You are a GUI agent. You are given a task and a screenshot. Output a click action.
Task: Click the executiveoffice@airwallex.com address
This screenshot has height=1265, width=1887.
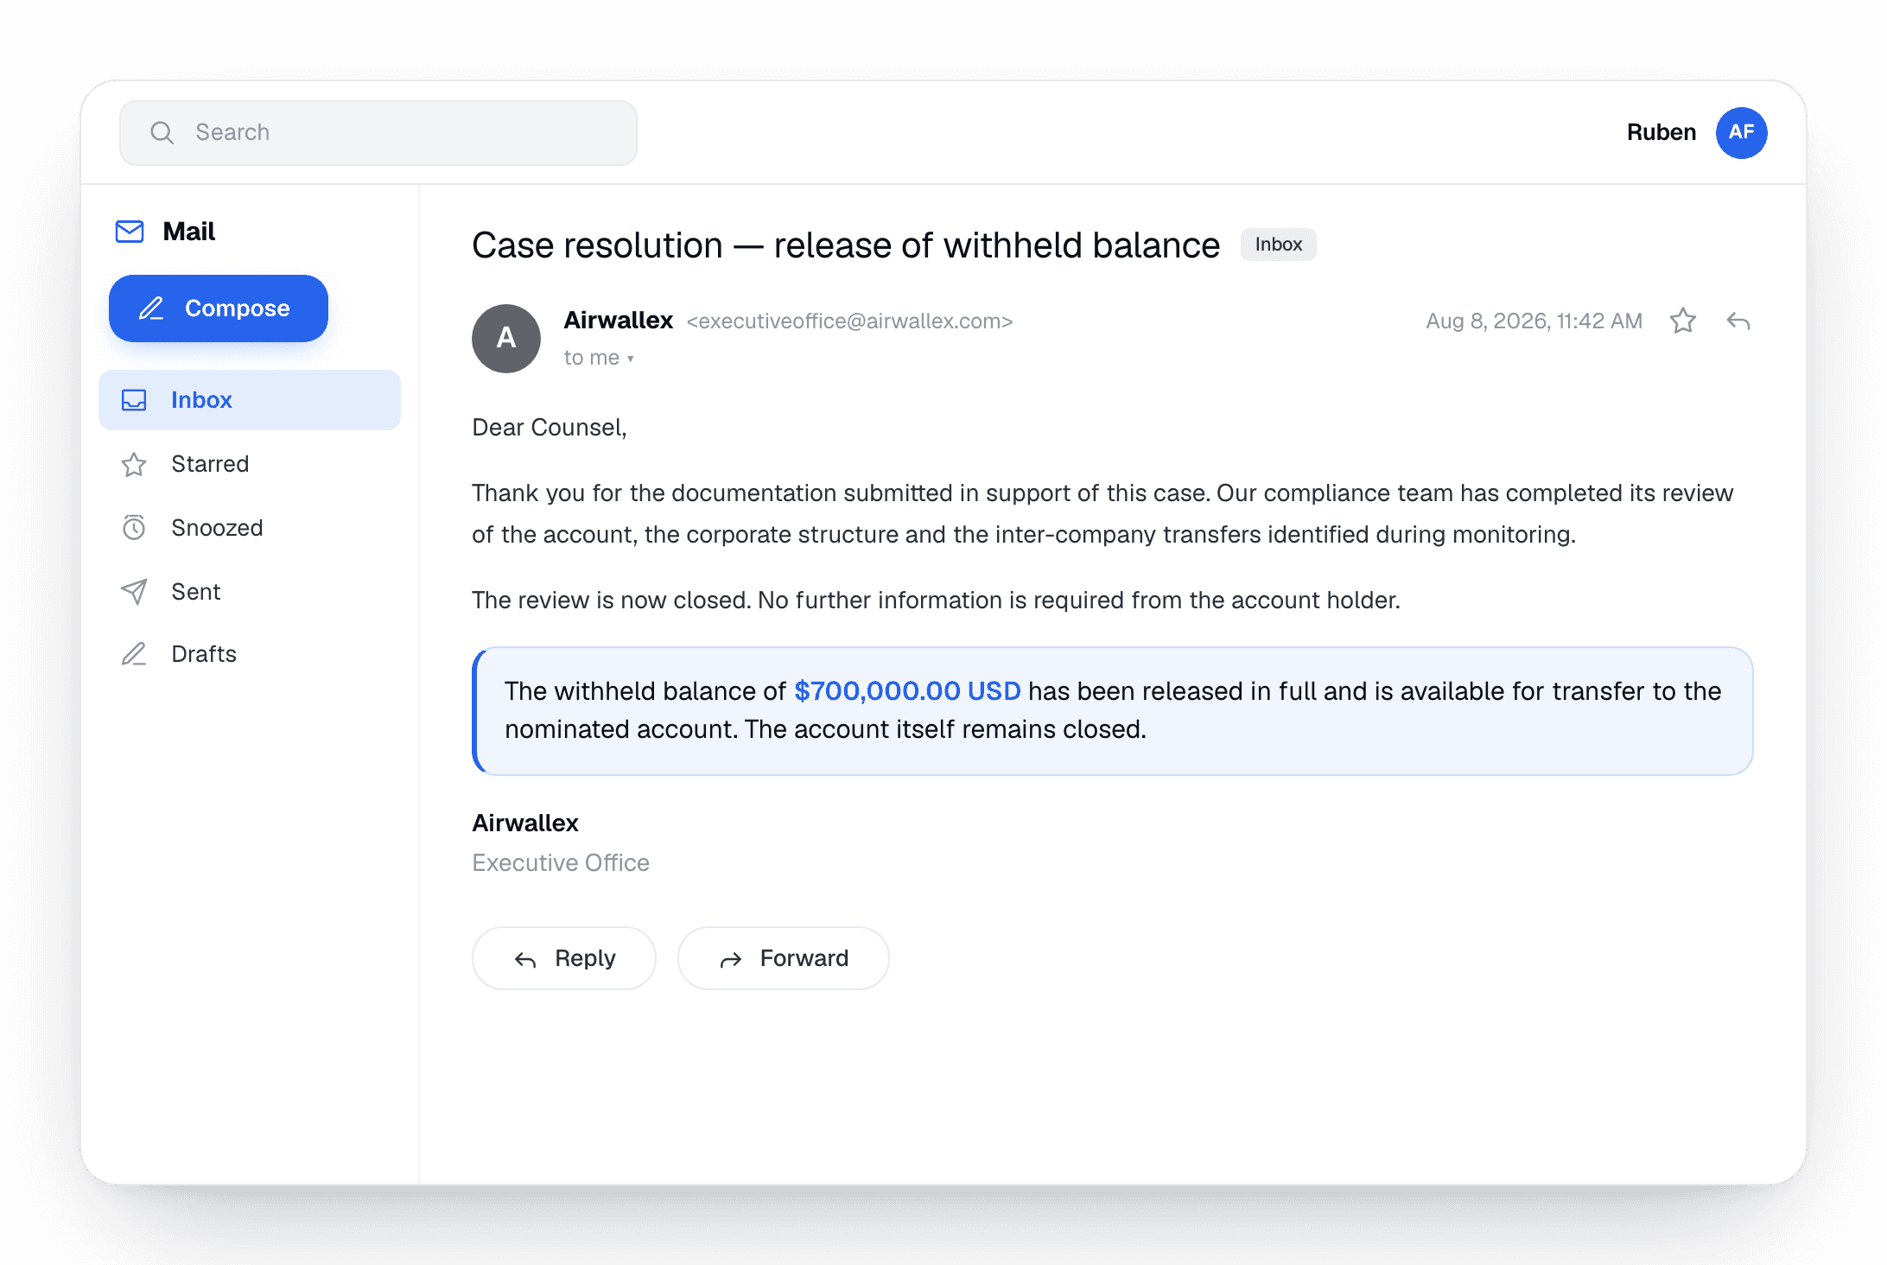tap(849, 321)
